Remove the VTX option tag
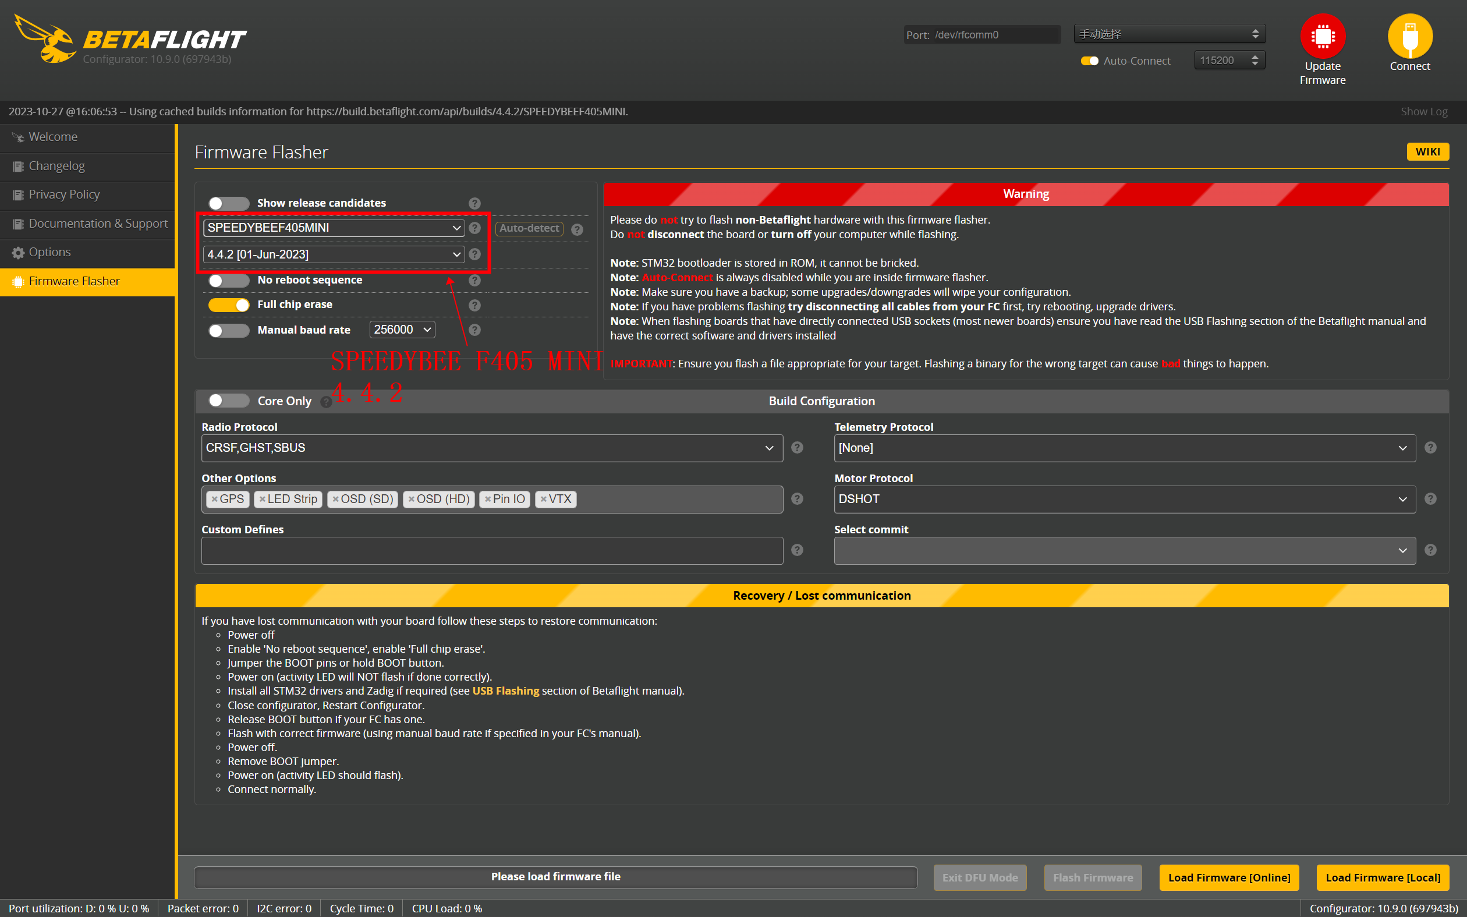1467x917 pixels. pyautogui.click(x=543, y=499)
